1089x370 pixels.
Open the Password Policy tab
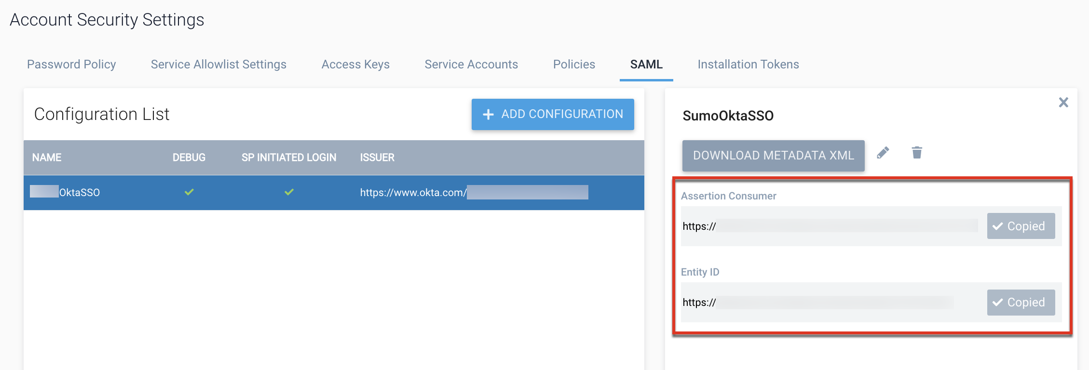point(71,64)
